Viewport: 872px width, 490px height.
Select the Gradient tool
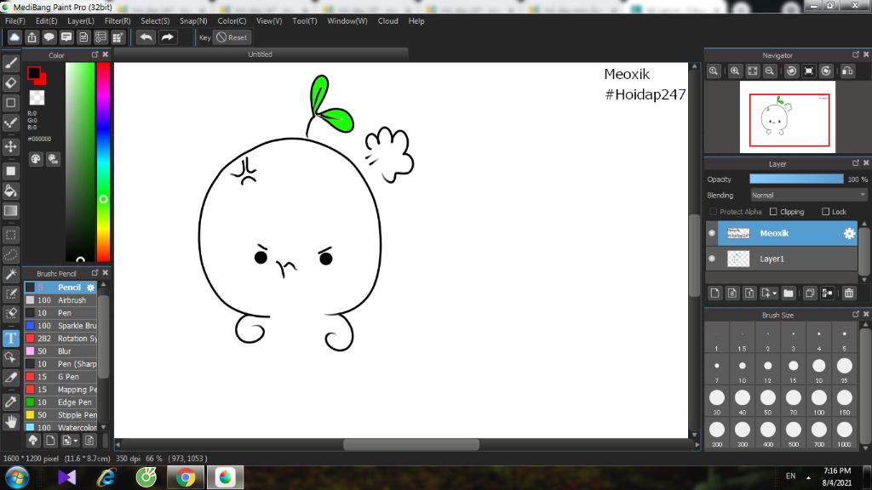(10, 211)
